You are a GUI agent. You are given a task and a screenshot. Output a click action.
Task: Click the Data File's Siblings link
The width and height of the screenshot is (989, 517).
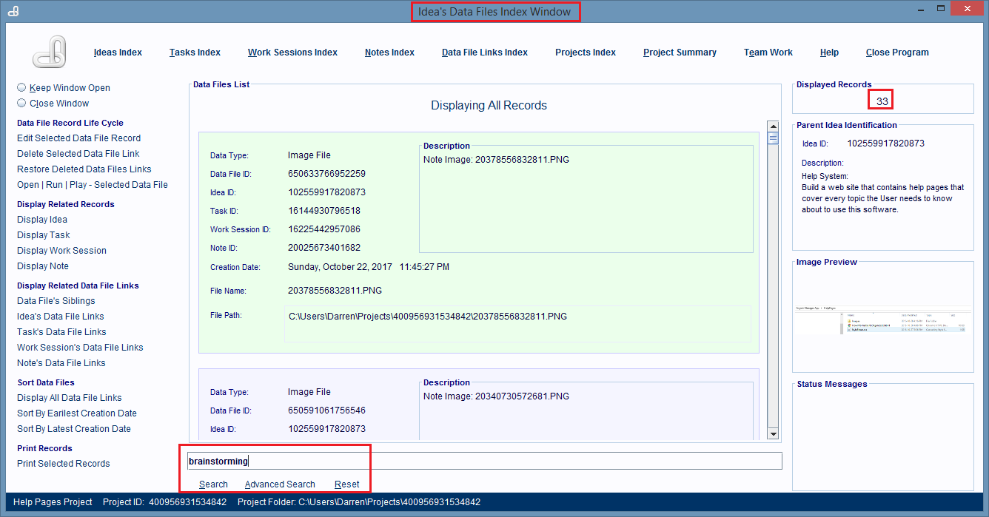coord(56,301)
